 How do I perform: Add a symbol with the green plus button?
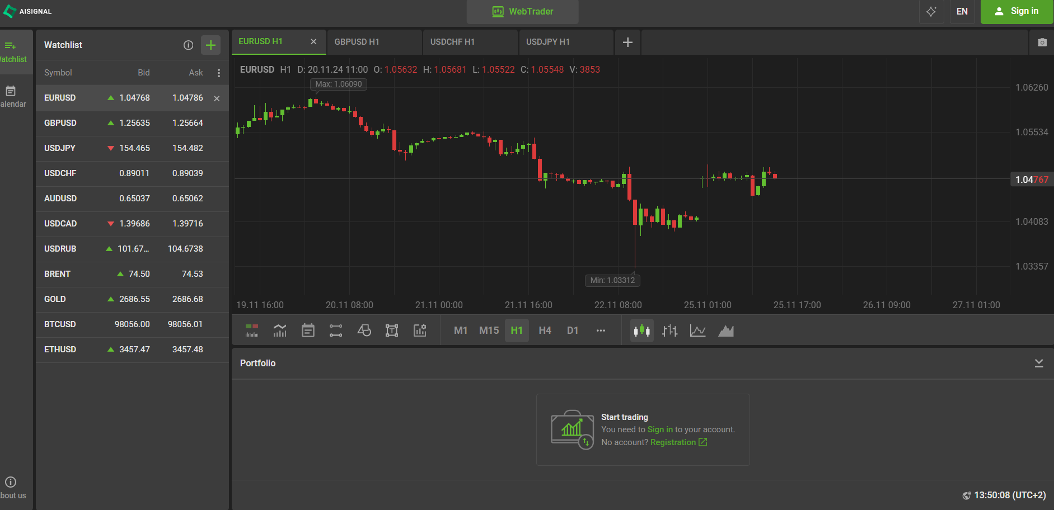pyautogui.click(x=210, y=45)
